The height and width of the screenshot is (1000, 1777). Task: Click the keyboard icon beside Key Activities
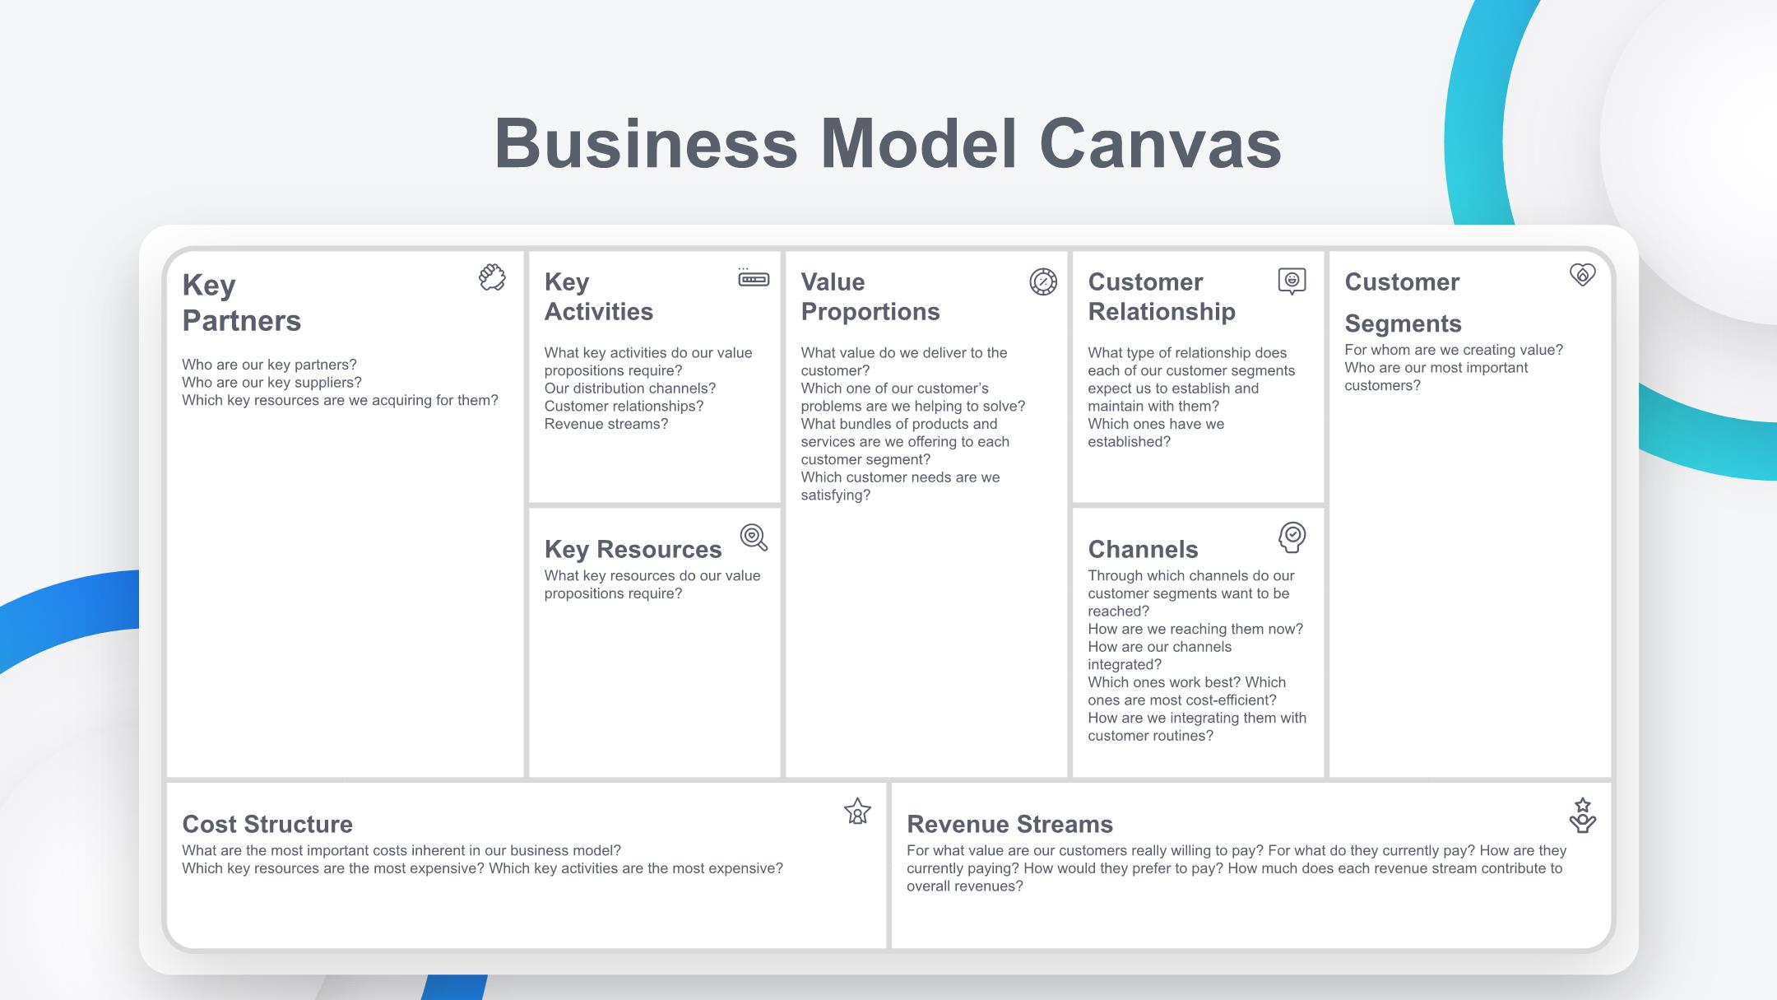(x=754, y=279)
